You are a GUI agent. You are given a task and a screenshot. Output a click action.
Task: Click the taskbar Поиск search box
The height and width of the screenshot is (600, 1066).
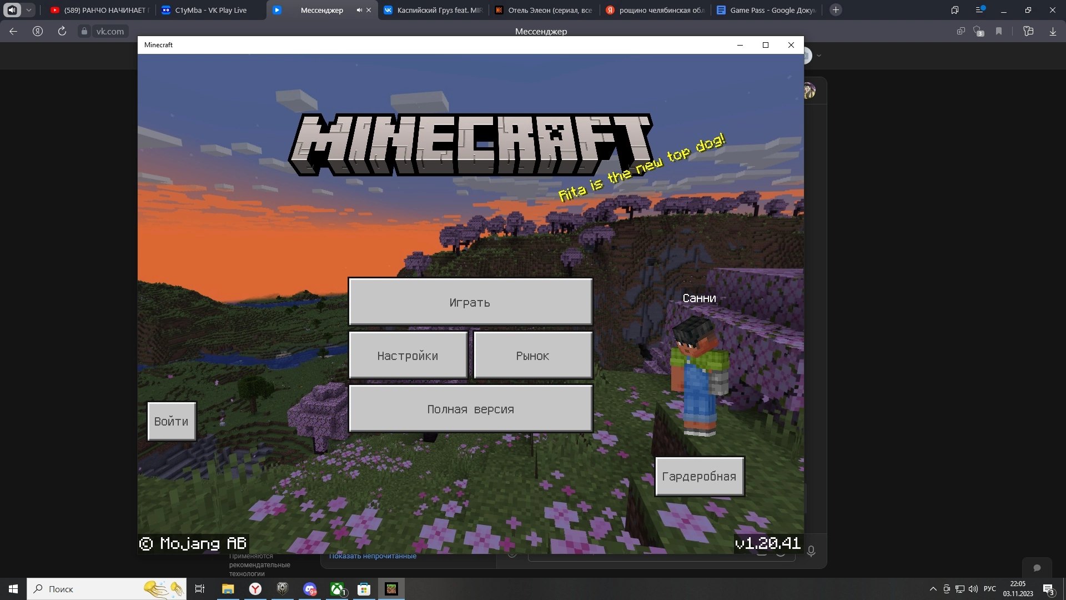coord(107,589)
